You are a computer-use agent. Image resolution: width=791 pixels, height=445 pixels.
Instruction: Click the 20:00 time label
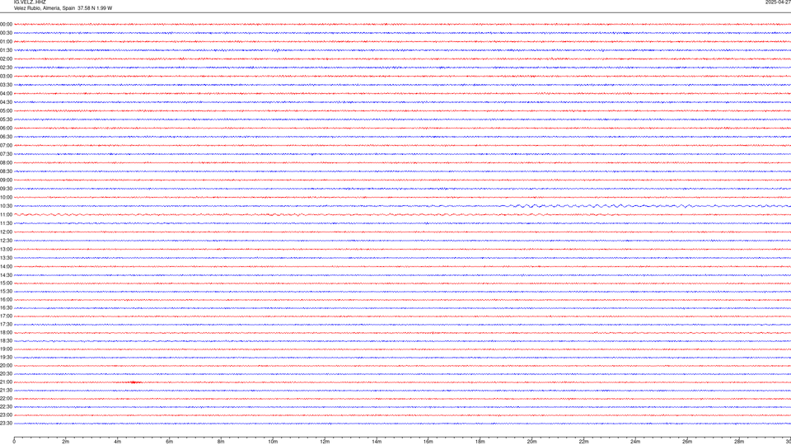(6, 366)
